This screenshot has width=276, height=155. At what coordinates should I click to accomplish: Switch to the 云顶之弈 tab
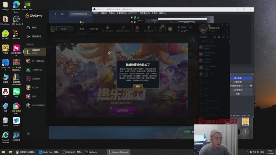point(93,29)
